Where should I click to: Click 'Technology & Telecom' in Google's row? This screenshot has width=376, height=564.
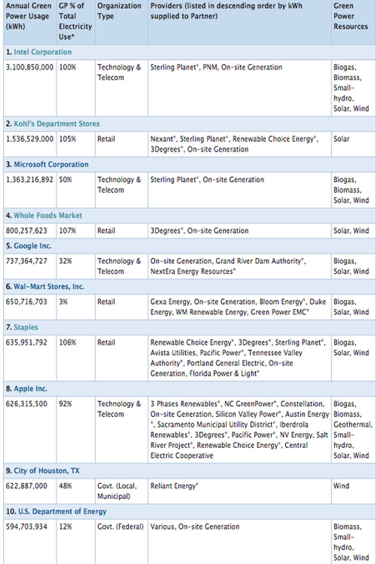pyautogui.click(x=119, y=266)
